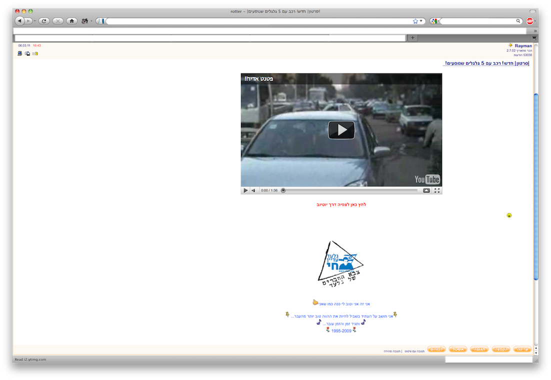Bookmark this page with the star icon
Image resolution: width=551 pixels, height=380 pixels.
415,21
